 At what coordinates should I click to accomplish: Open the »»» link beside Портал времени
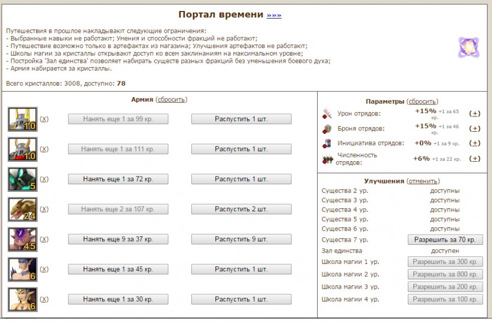point(274,15)
